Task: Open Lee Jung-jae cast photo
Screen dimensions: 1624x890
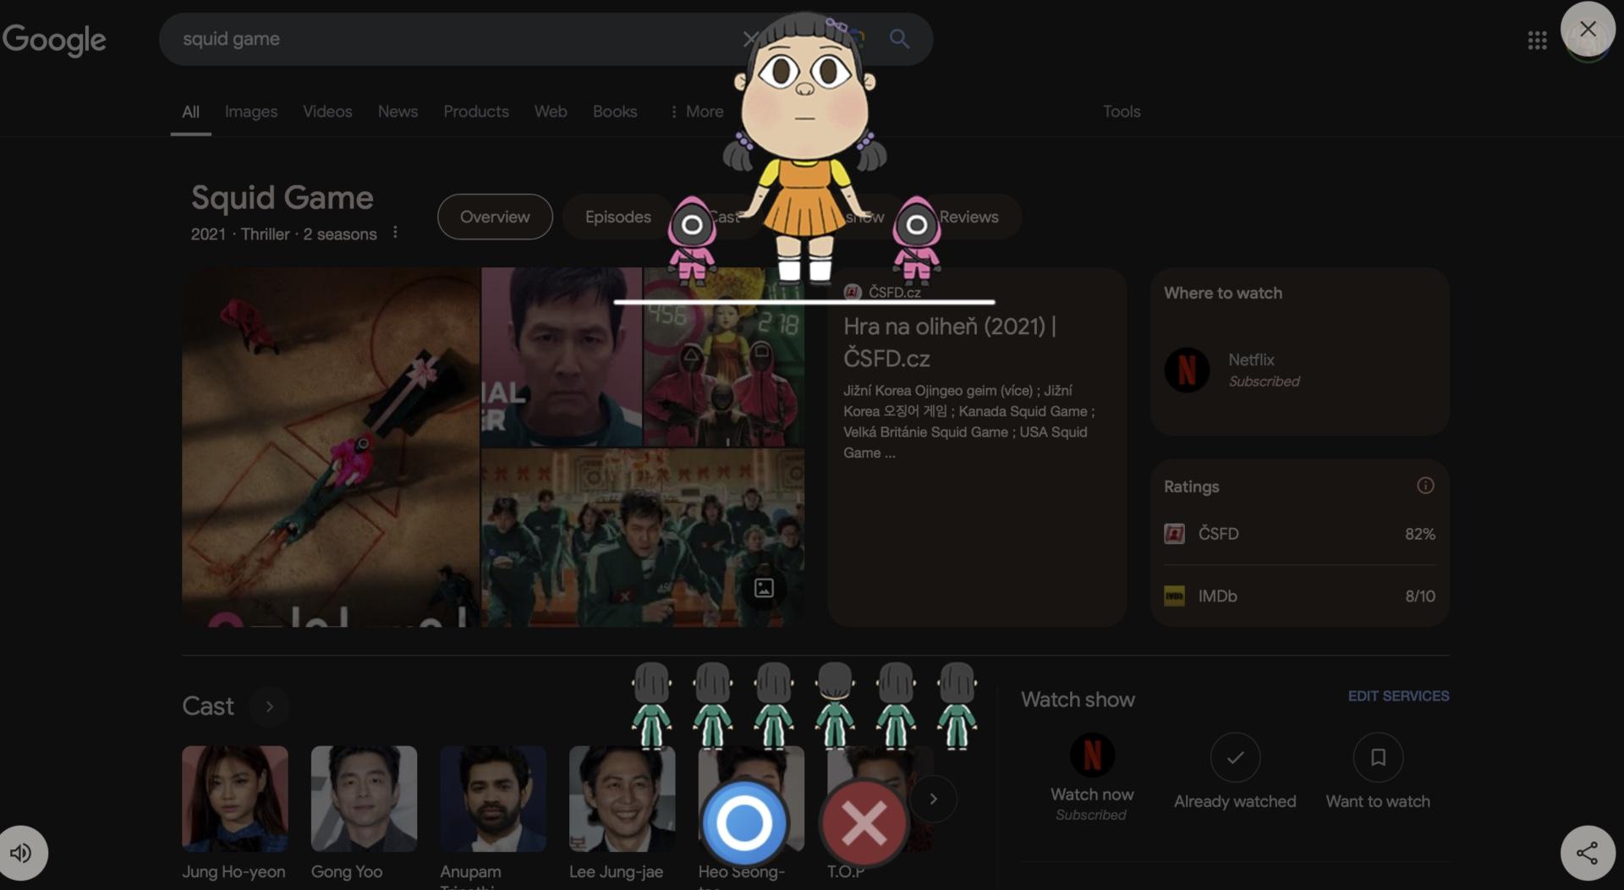Action: click(x=622, y=799)
